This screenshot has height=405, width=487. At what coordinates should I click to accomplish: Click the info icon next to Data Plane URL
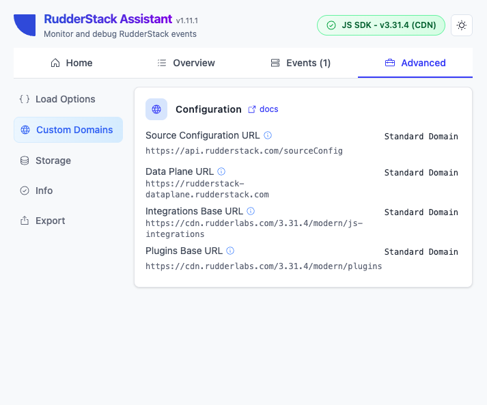(221, 171)
